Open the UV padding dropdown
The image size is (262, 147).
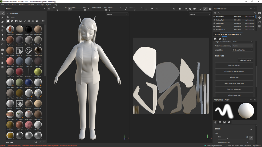tap(242, 50)
